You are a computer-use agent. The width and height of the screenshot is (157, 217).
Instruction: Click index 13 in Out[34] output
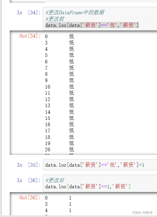[x=48, y=106]
